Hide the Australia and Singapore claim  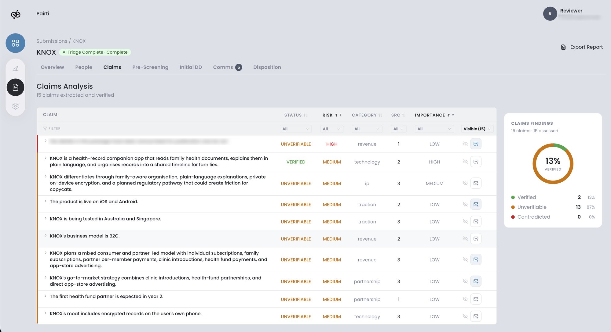coord(465,221)
